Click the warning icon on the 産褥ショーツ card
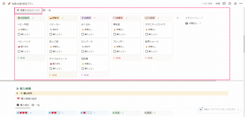The width and height of the screenshot is (245, 117). pos(147,47)
